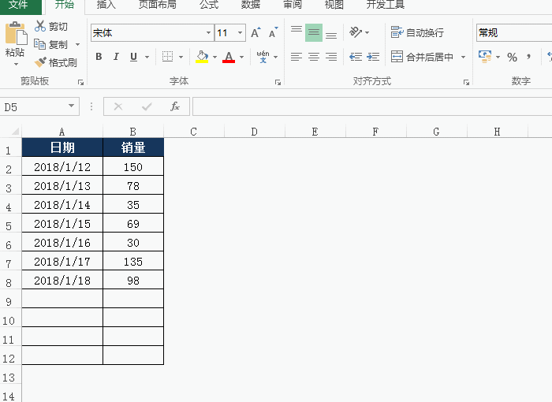Decrease the indent level
Image resolution: width=552 pixels, height=402 pixels.
tap(356, 56)
